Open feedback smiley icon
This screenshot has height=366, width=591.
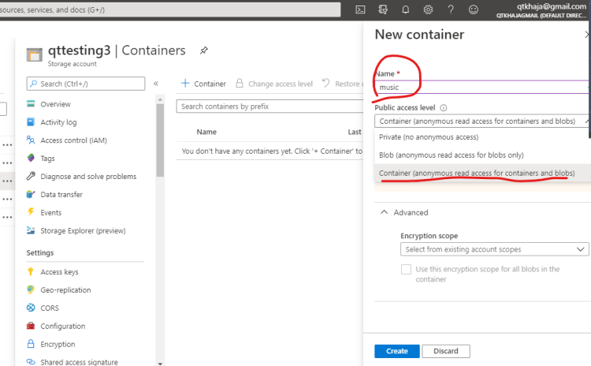click(474, 9)
